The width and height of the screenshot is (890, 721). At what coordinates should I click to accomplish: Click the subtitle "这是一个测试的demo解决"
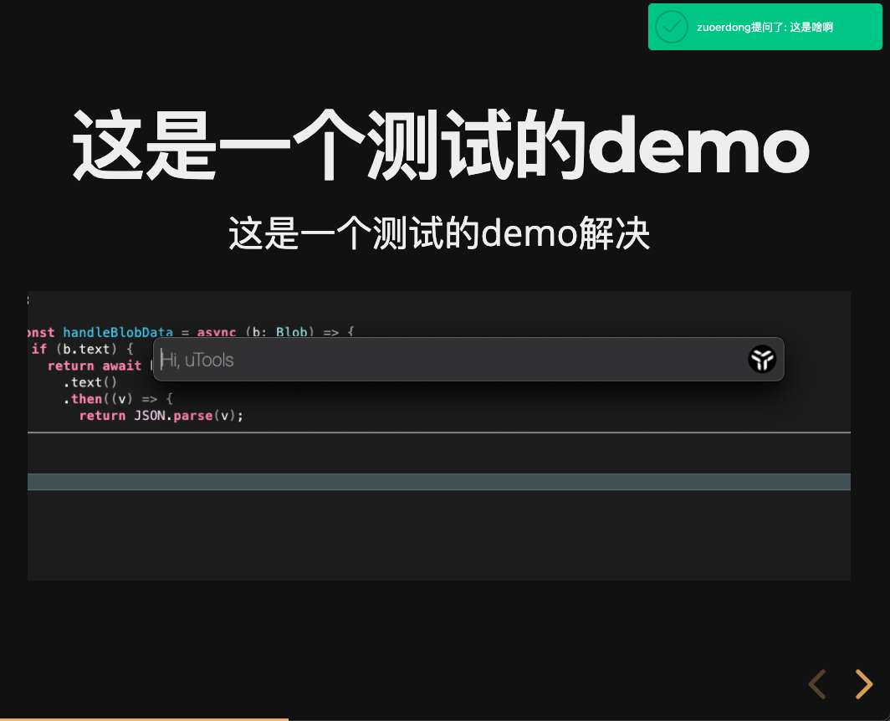(439, 233)
